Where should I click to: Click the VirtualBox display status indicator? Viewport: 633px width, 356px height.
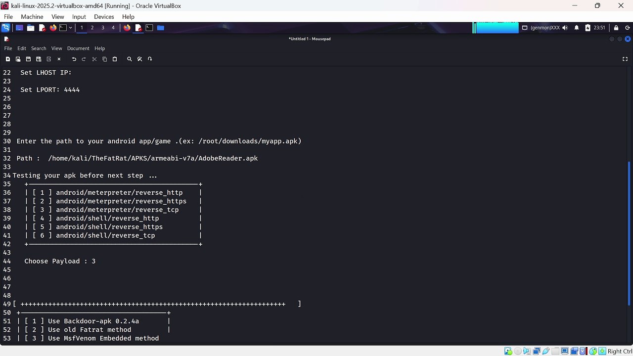click(x=564, y=351)
